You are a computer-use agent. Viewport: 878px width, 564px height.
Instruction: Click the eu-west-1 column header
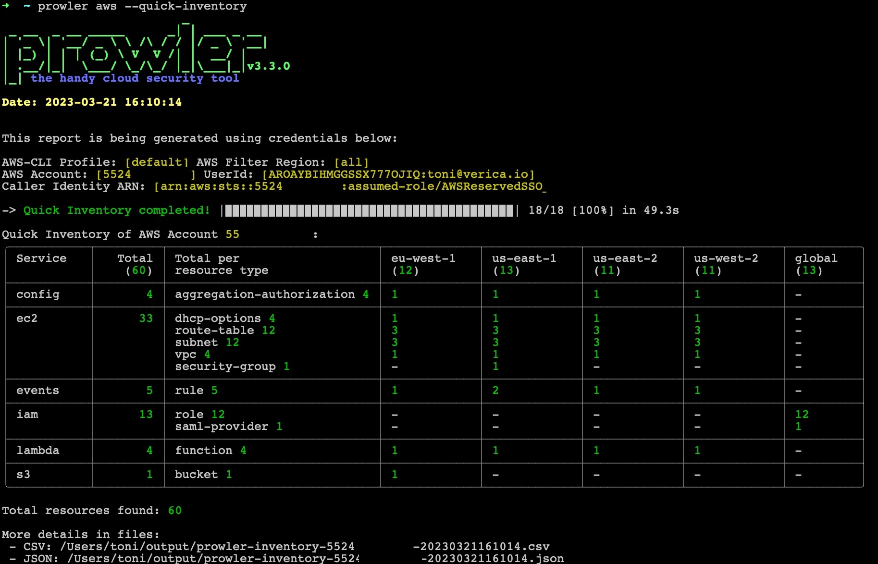(423, 264)
